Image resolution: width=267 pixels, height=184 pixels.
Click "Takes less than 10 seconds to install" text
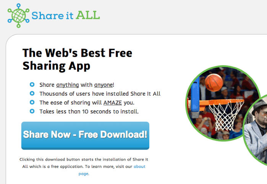point(89,112)
